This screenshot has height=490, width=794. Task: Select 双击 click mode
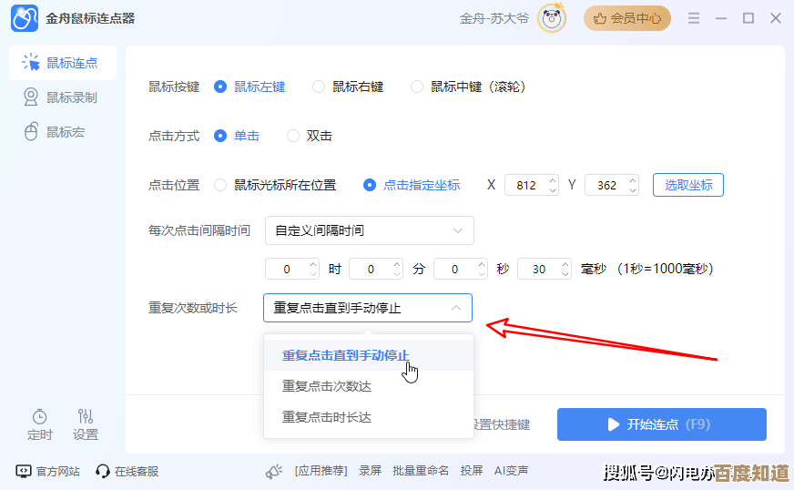click(x=293, y=136)
